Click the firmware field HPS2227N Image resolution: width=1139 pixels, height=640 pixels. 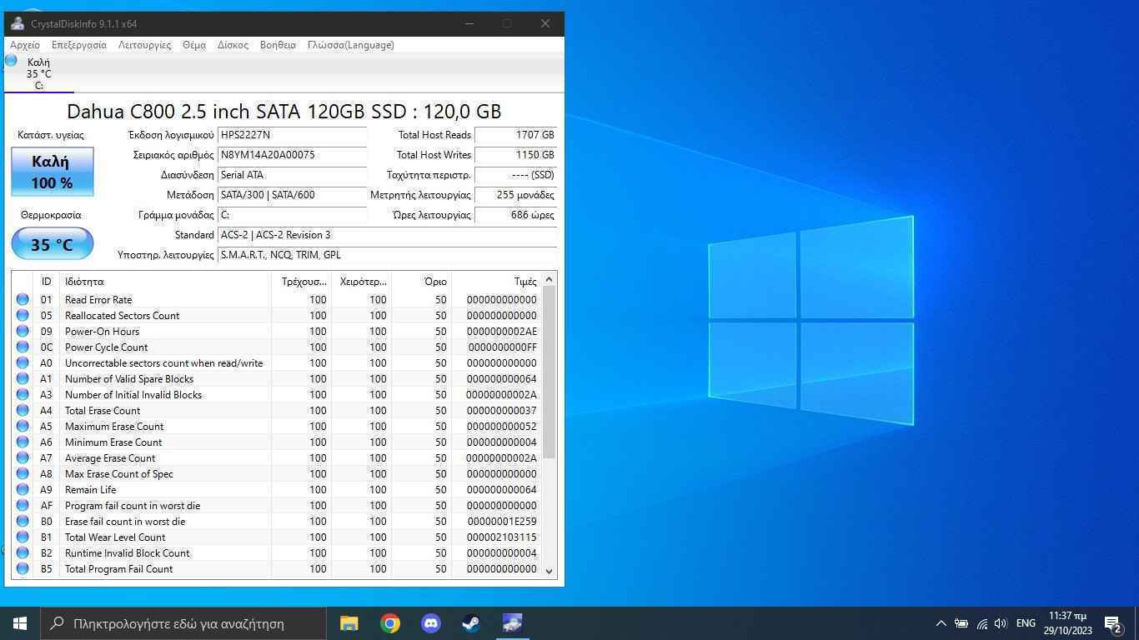[292, 135]
